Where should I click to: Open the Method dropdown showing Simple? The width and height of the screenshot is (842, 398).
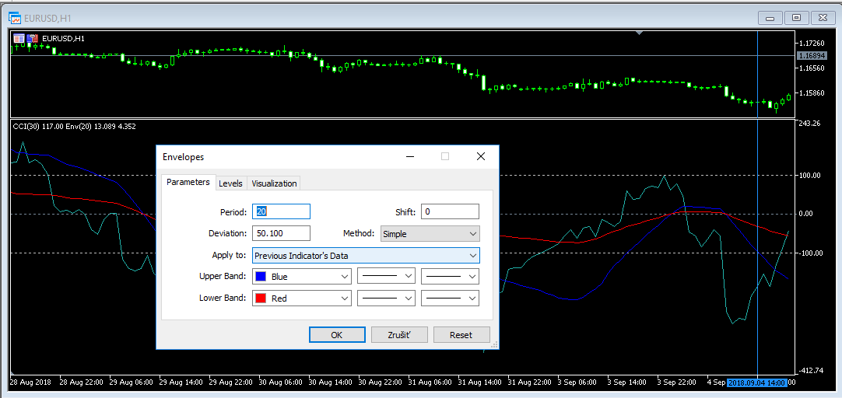[x=430, y=234]
